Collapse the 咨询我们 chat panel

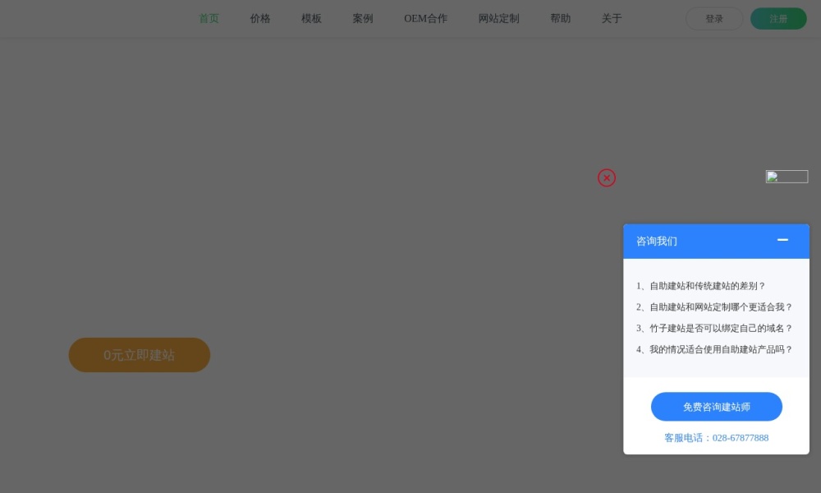(782, 241)
